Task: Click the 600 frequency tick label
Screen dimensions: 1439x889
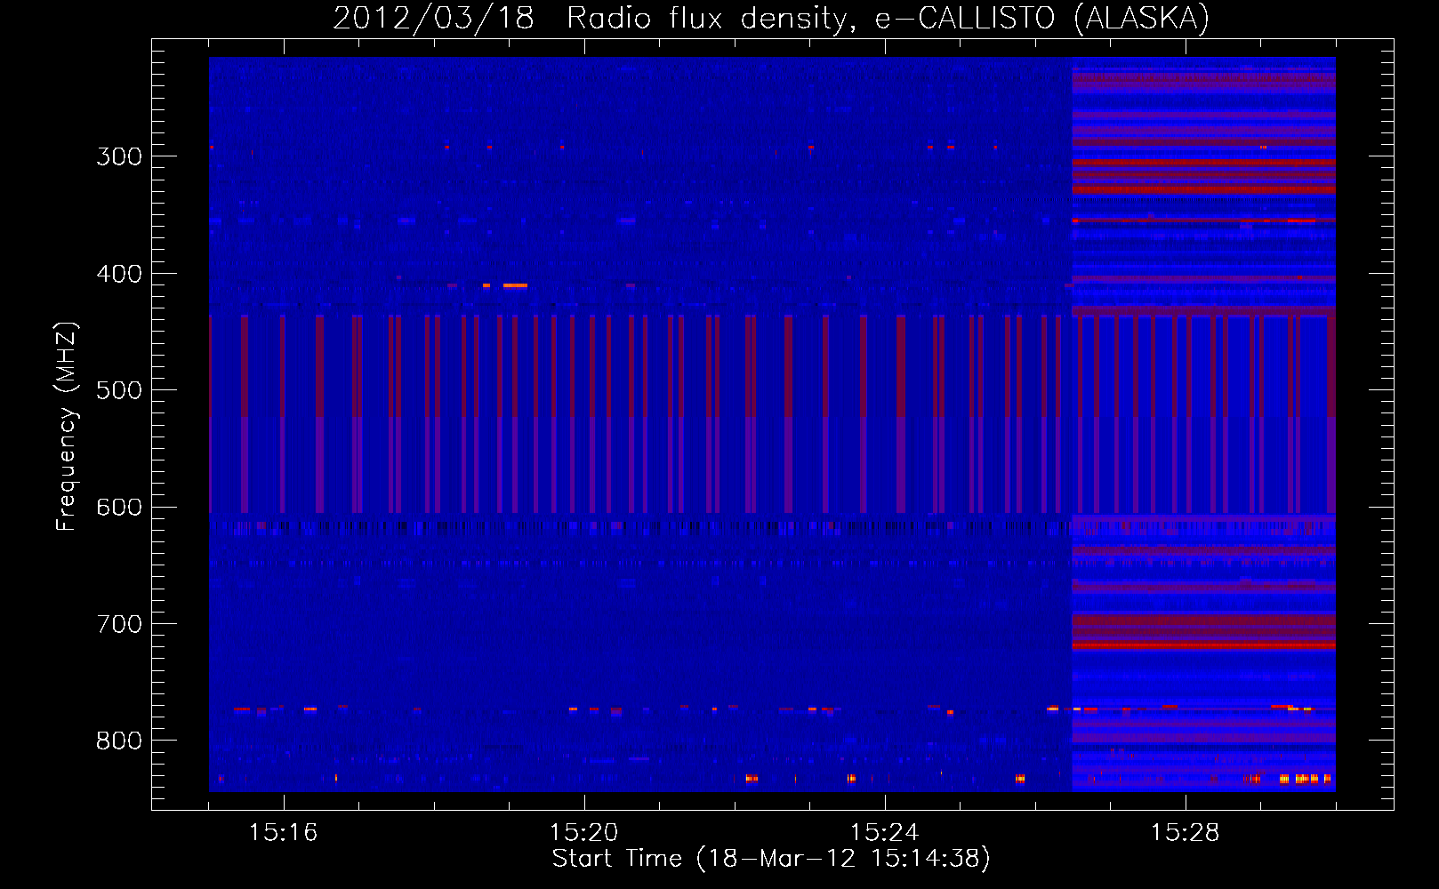Action: tap(119, 508)
